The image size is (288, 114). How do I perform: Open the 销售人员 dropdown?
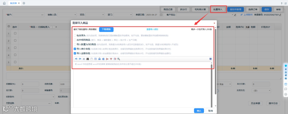pyautogui.click(x=67, y=15)
